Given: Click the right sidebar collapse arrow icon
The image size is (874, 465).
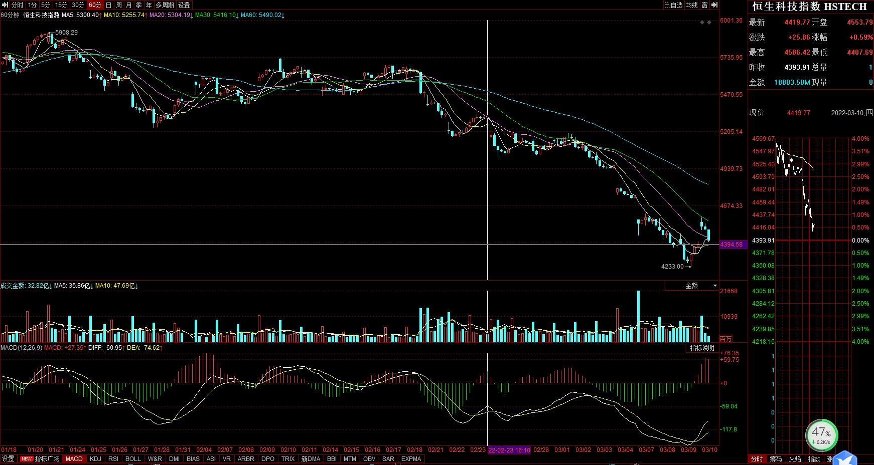Looking at the screenshot, I should click(714, 5).
